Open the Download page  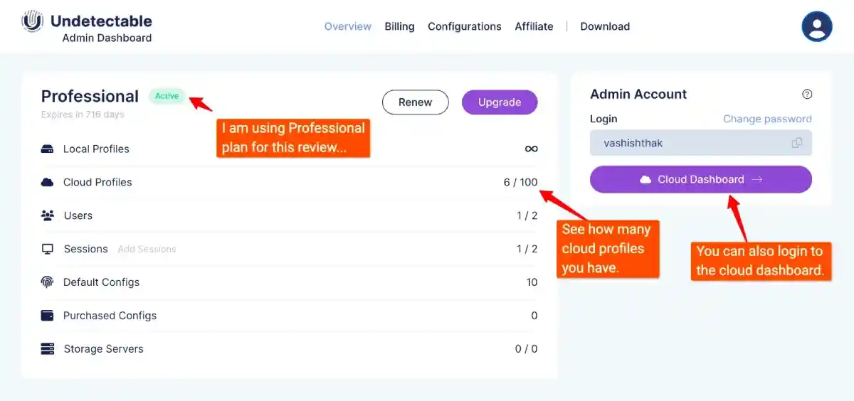[x=605, y=26]
